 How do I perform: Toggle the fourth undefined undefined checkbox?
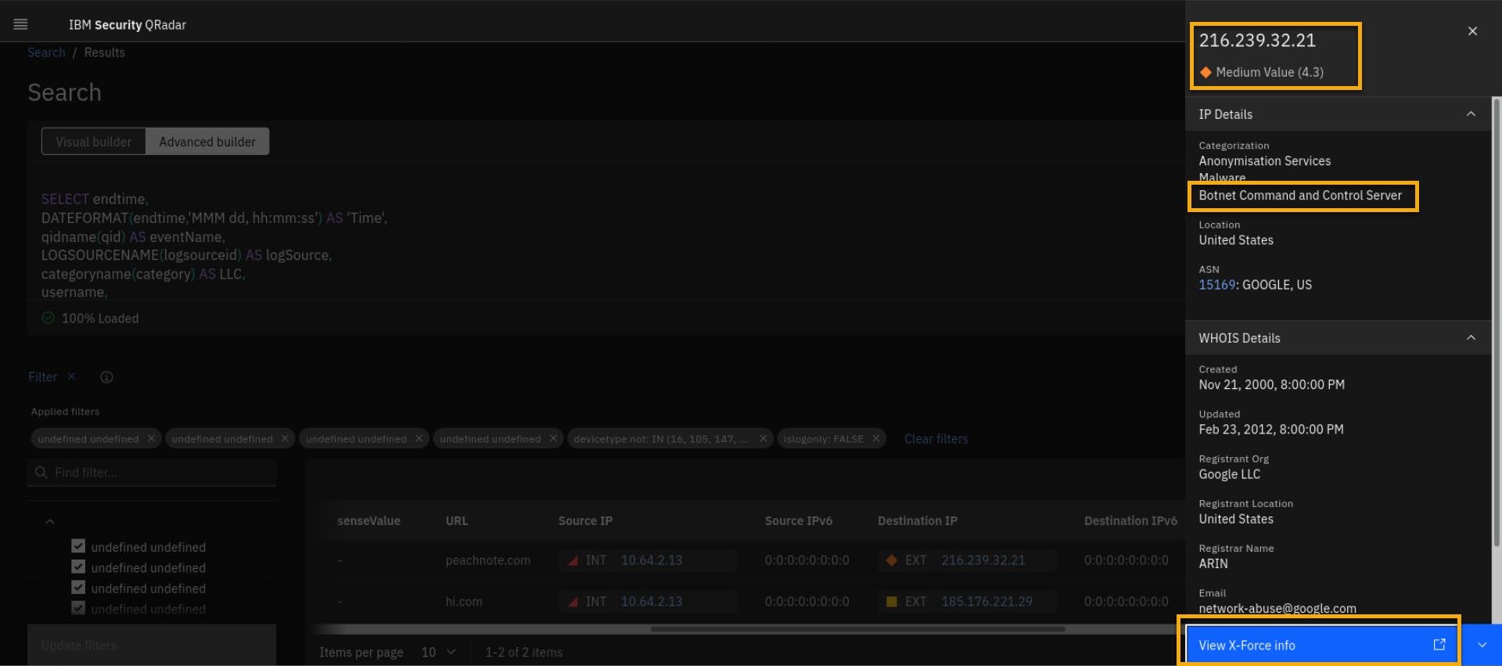pos(78,608)
